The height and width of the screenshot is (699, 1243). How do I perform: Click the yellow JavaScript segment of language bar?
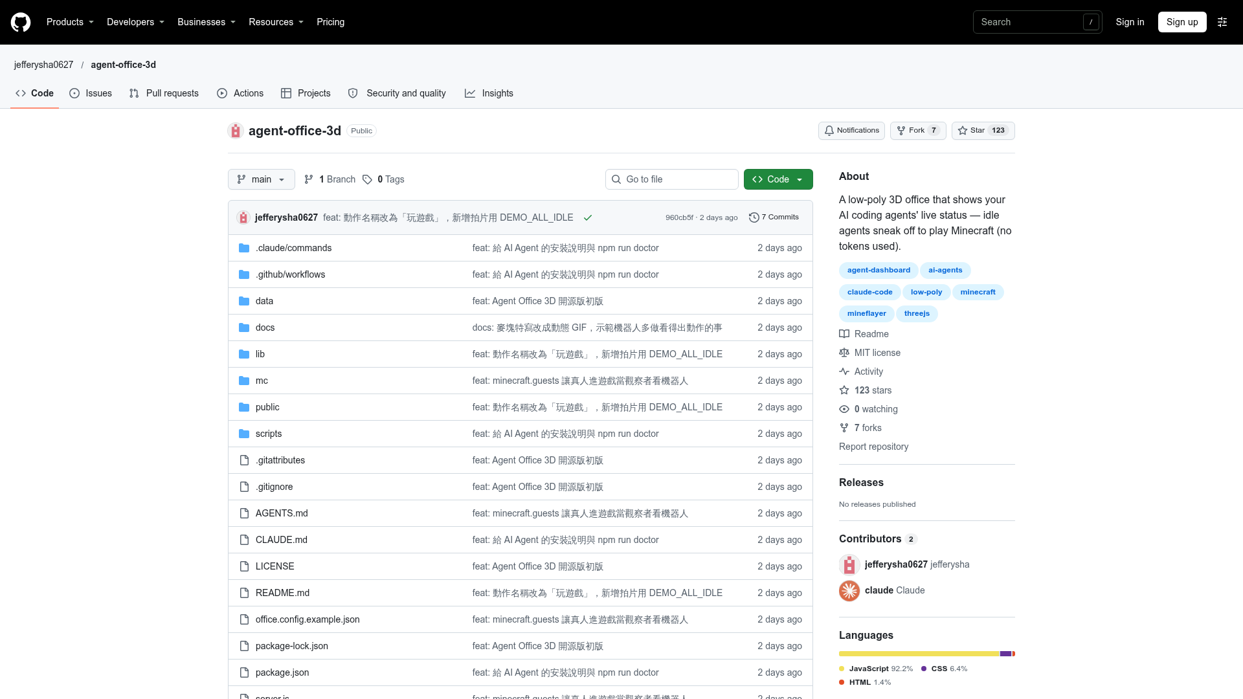click(919, 654)
